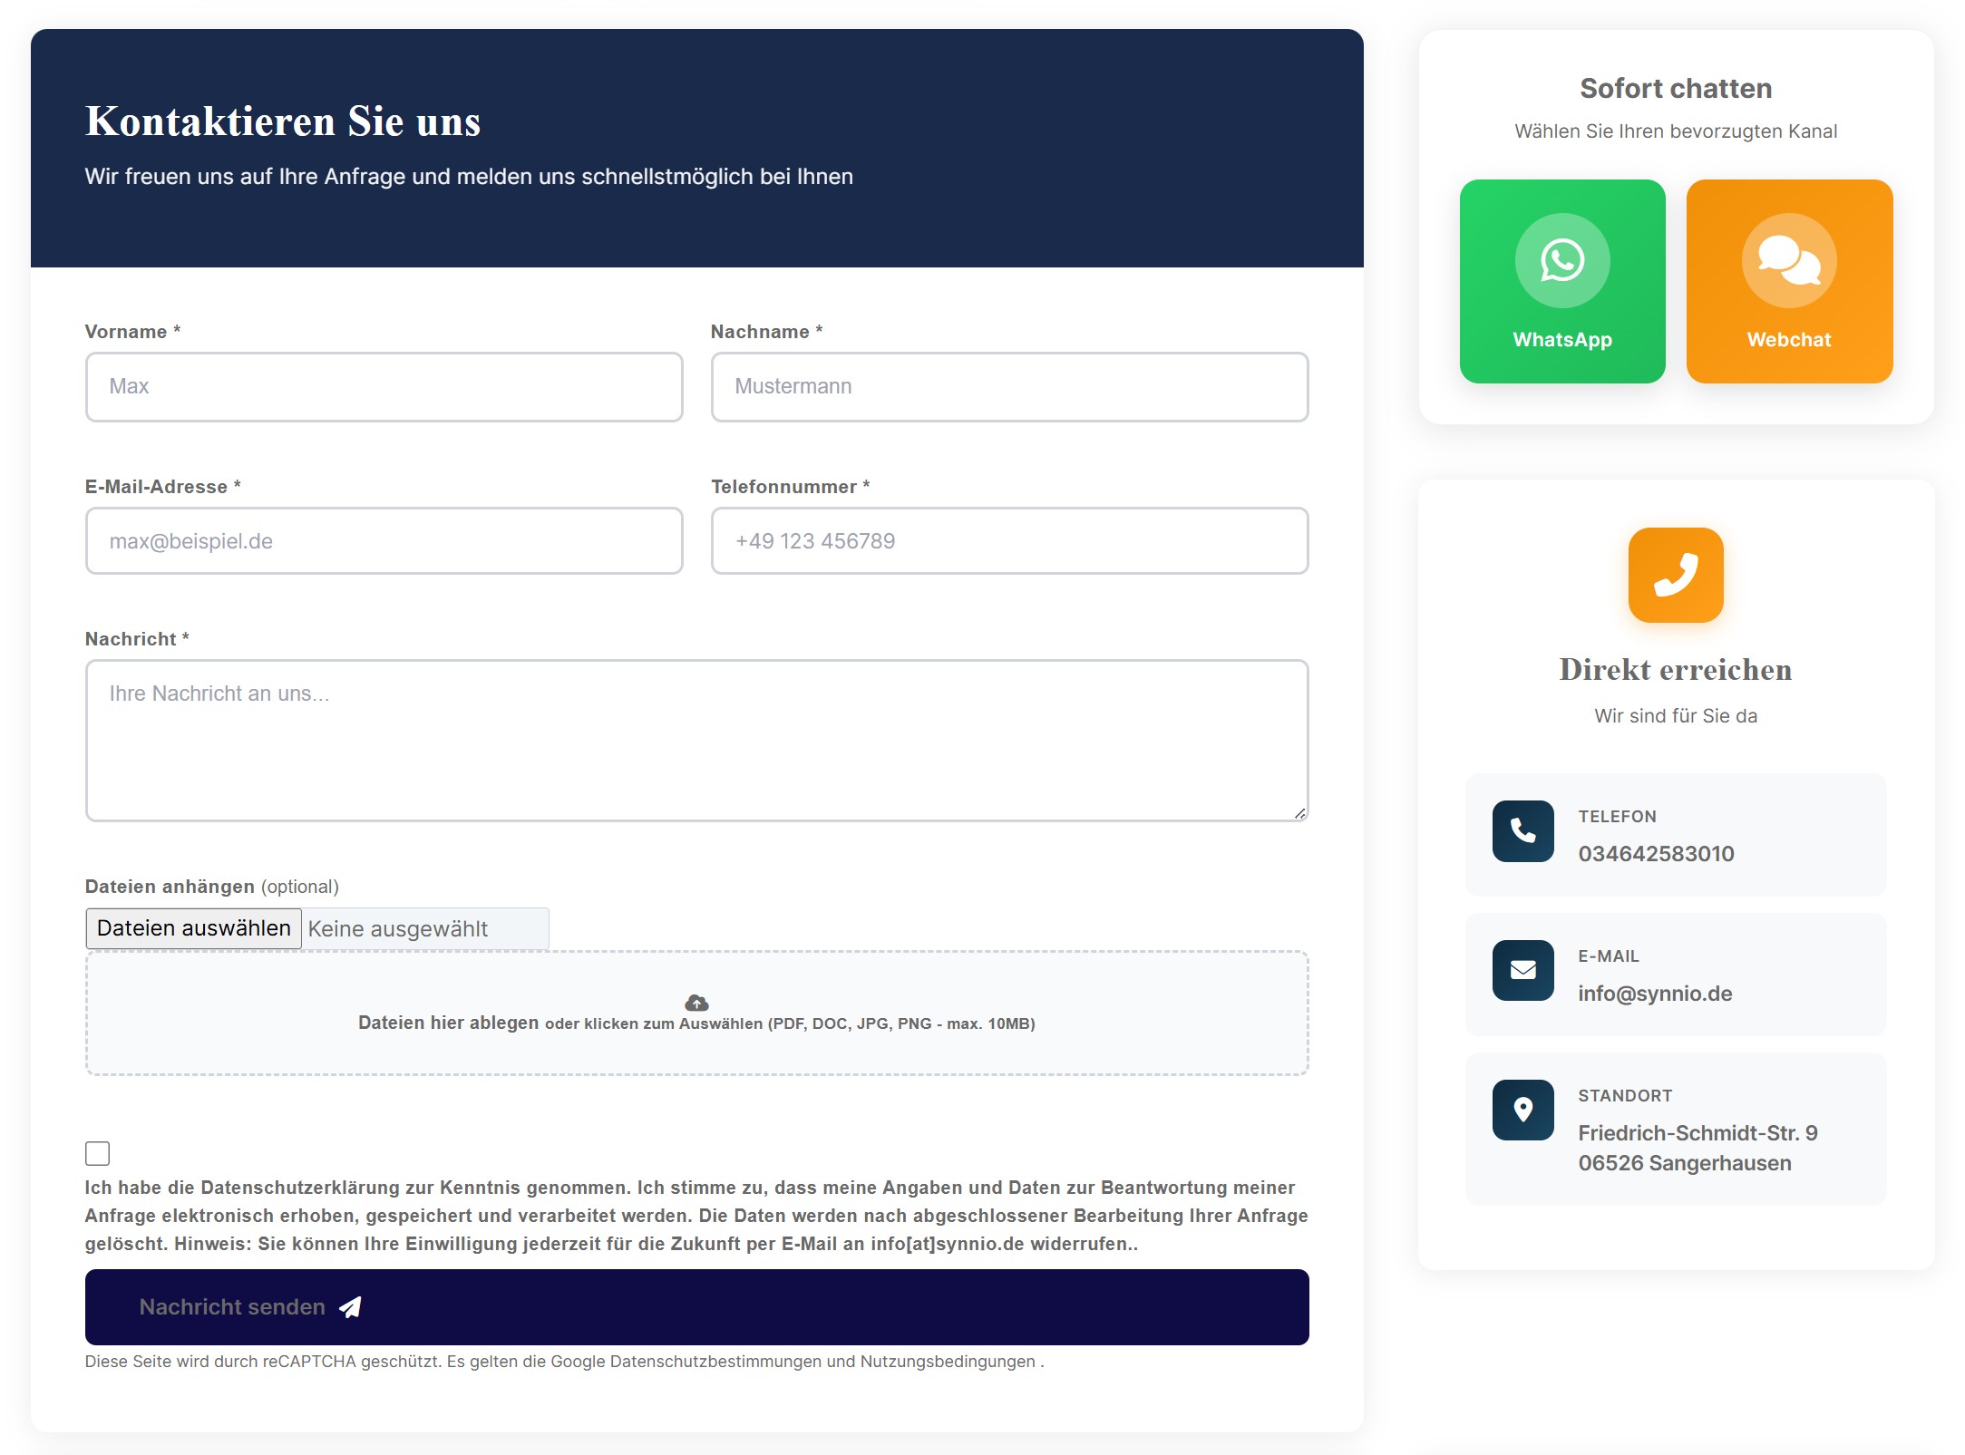Open the info@synnio.de email link
Screen dimensions: 1965x1455
(1654, 994)
